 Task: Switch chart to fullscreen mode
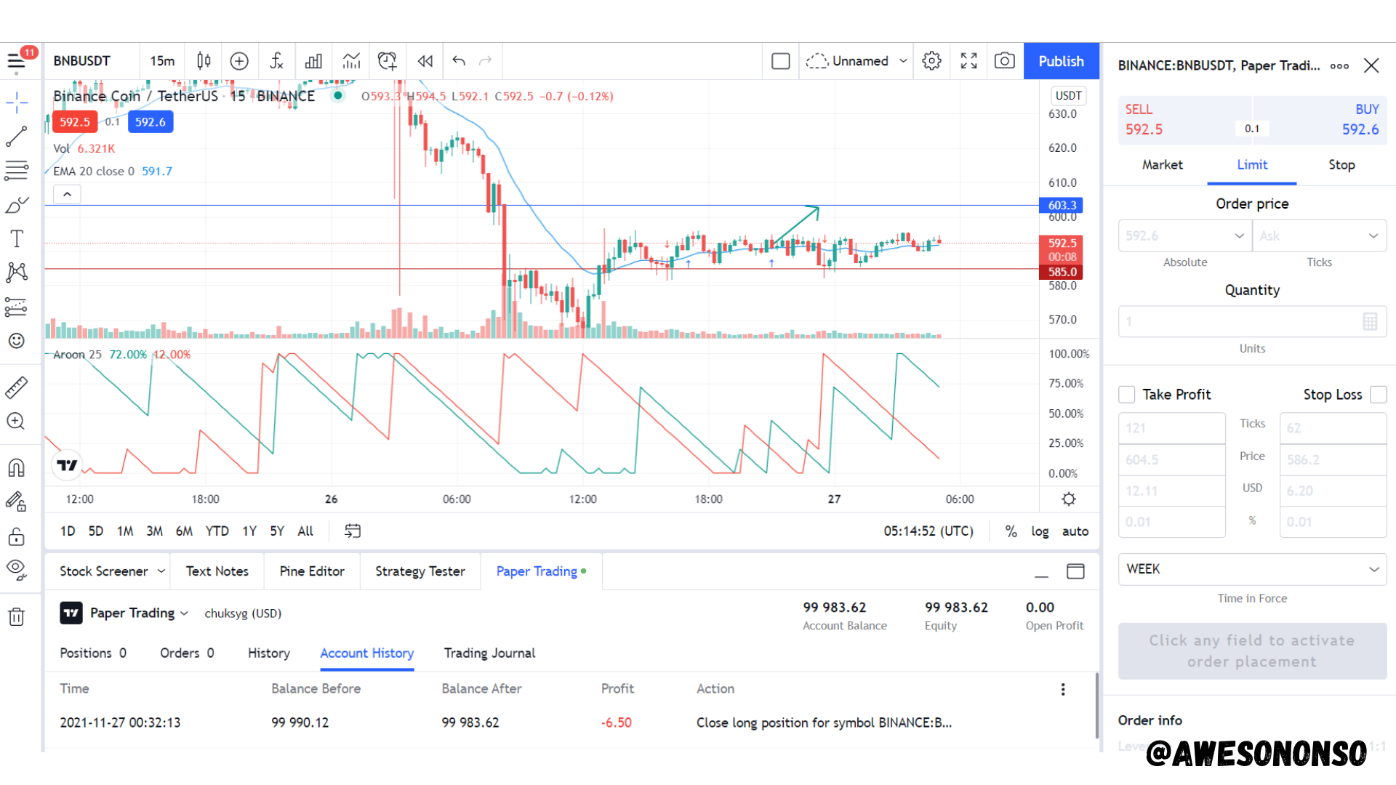tap(968, 61)
